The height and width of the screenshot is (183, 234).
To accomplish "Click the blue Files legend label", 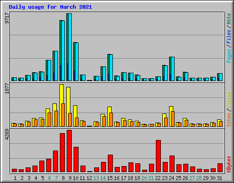I will [229, 36].
